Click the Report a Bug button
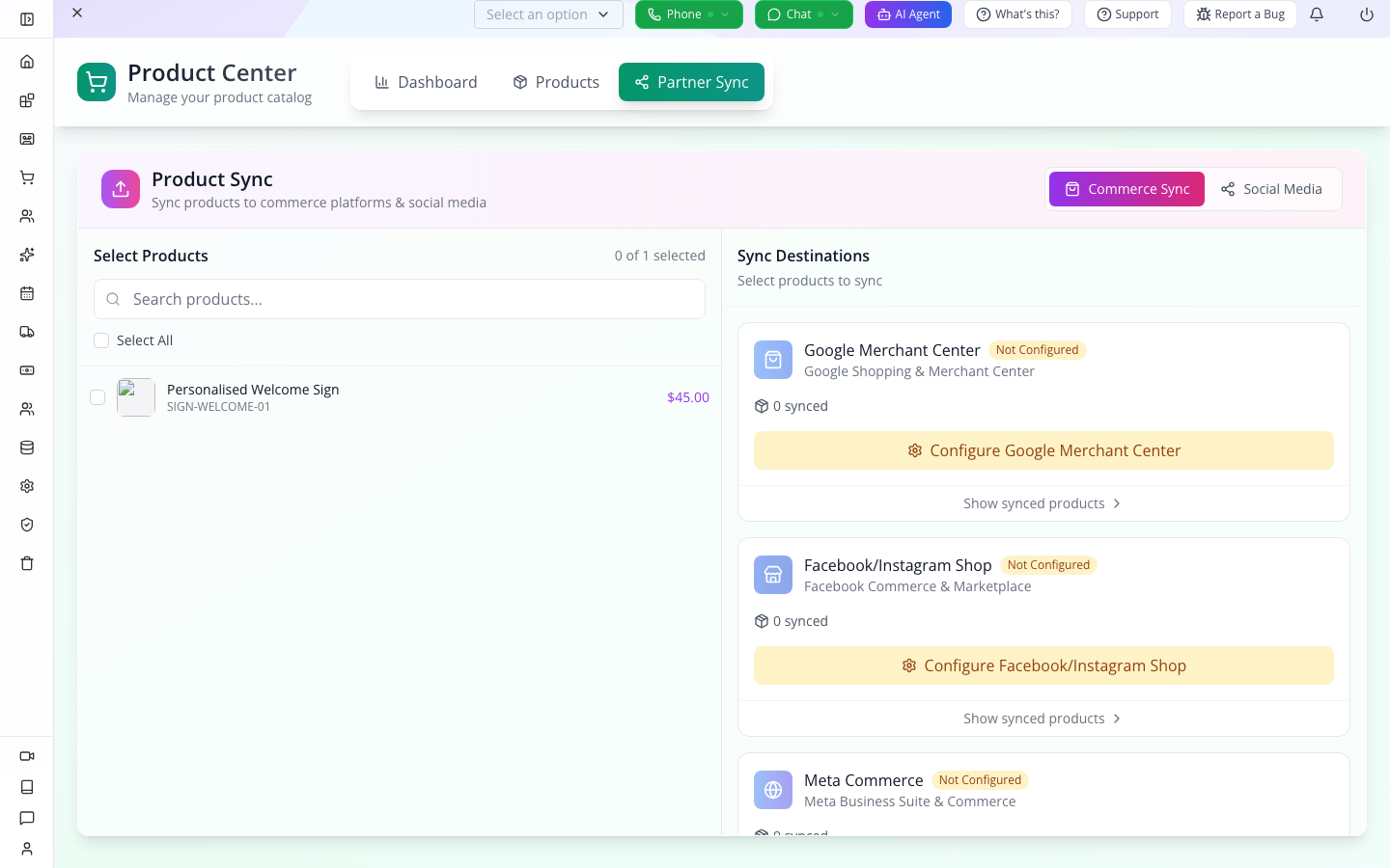 pos(1240,14)
